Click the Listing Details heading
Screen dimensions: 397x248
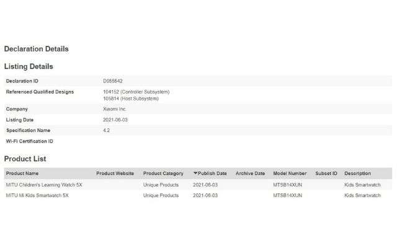29,66
